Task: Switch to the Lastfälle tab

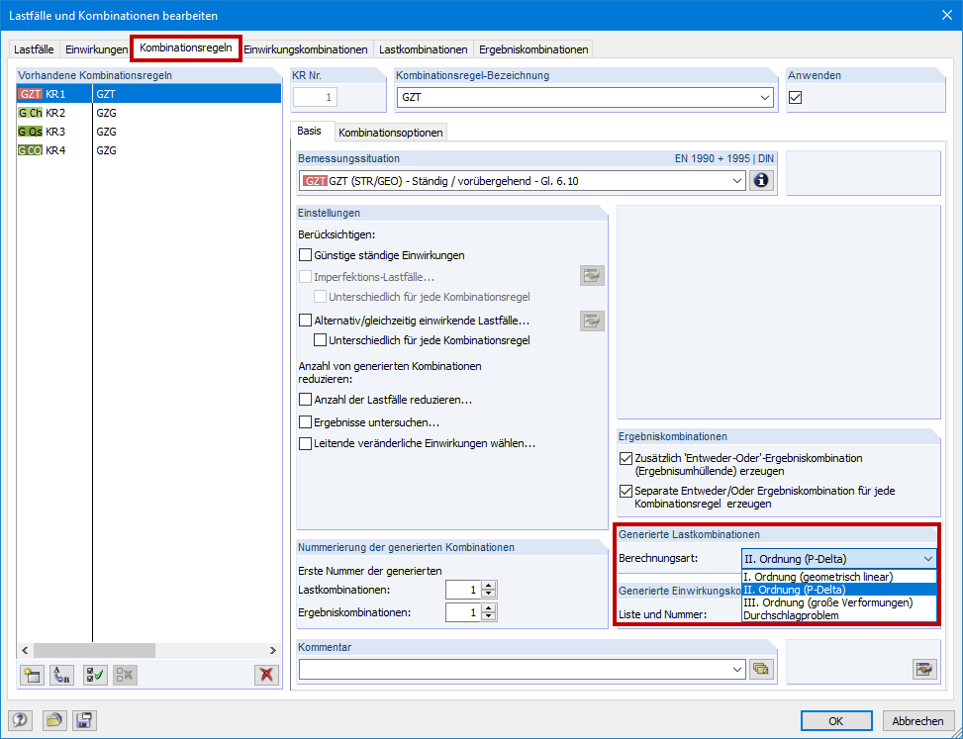Action: tap(34, 49)
